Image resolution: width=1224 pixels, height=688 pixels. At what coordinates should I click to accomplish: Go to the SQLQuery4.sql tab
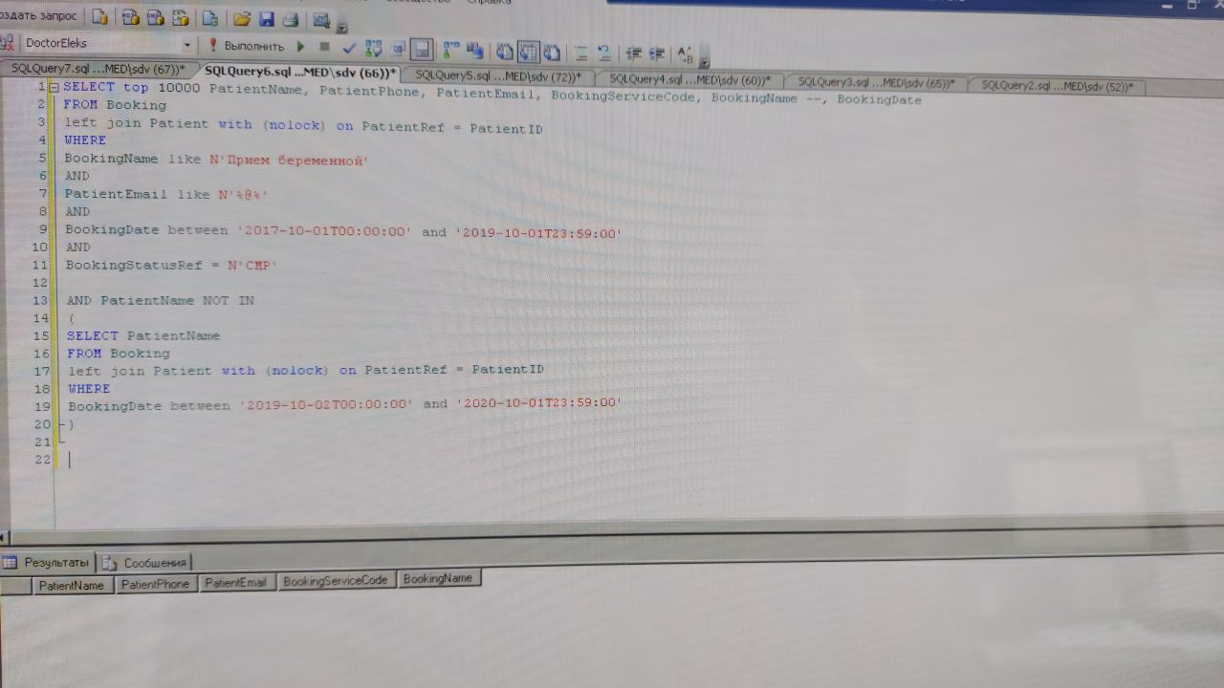688,79
